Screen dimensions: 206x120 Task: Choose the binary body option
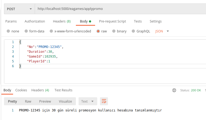tap(114, 31)
